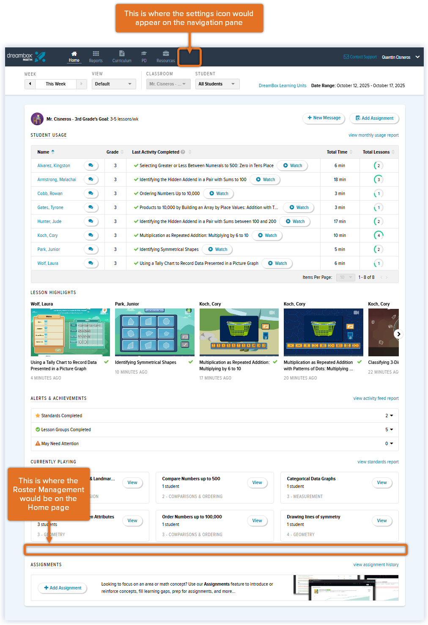Click Alvarez Kingston's lessons progress ring
The height and width of the screenshot is (625, 428).
[379, 165]
